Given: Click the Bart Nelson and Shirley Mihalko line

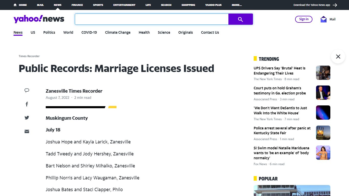Looking at the screenshot, I should 90,166.
